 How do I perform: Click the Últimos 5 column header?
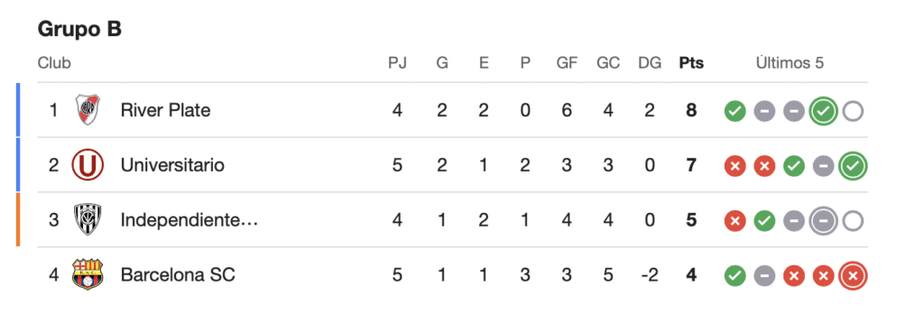pos(790,63)
